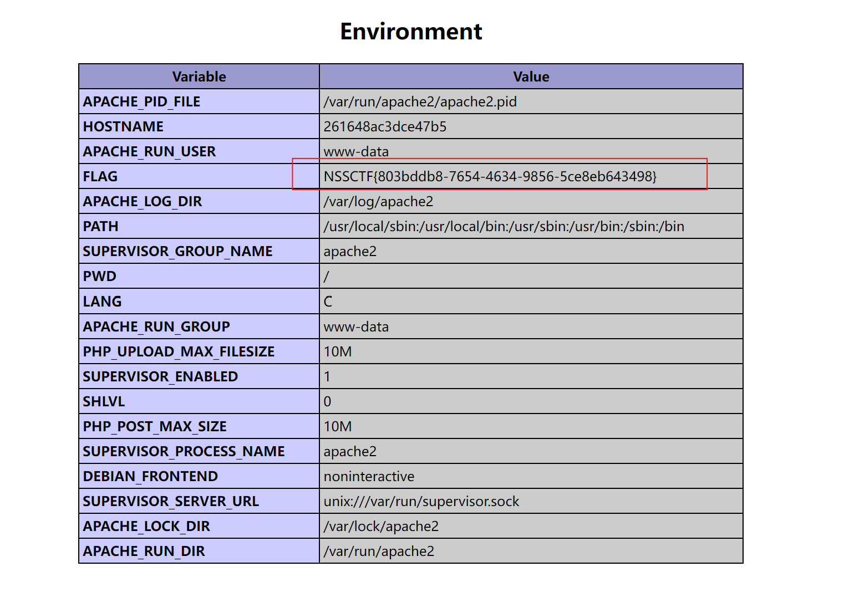Select the DEBIAN_FRONTEND variable
The image size is (844, 592).
(x=150, y=477)
